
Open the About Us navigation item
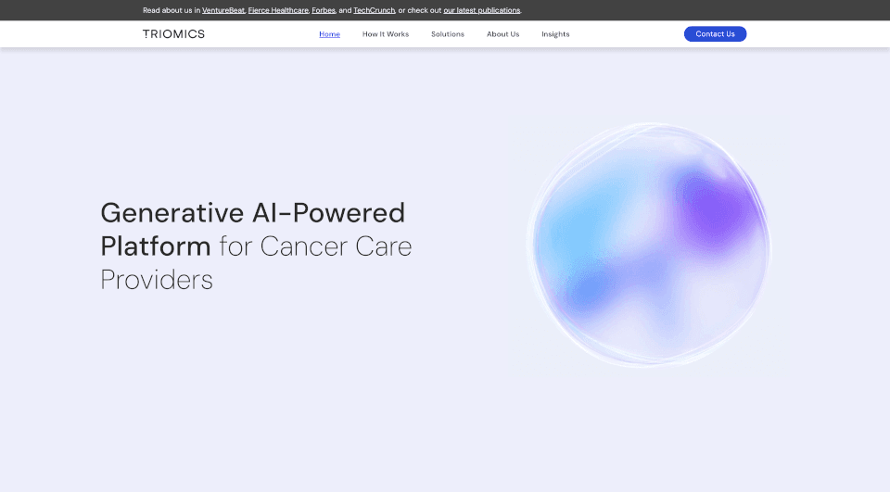tap(502, 34)
